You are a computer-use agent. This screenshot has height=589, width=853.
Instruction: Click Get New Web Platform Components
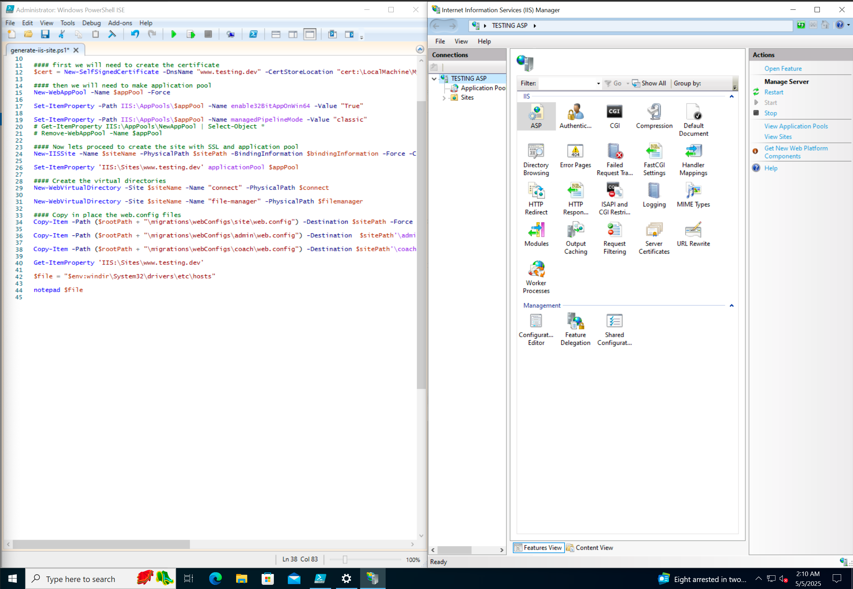795,152
